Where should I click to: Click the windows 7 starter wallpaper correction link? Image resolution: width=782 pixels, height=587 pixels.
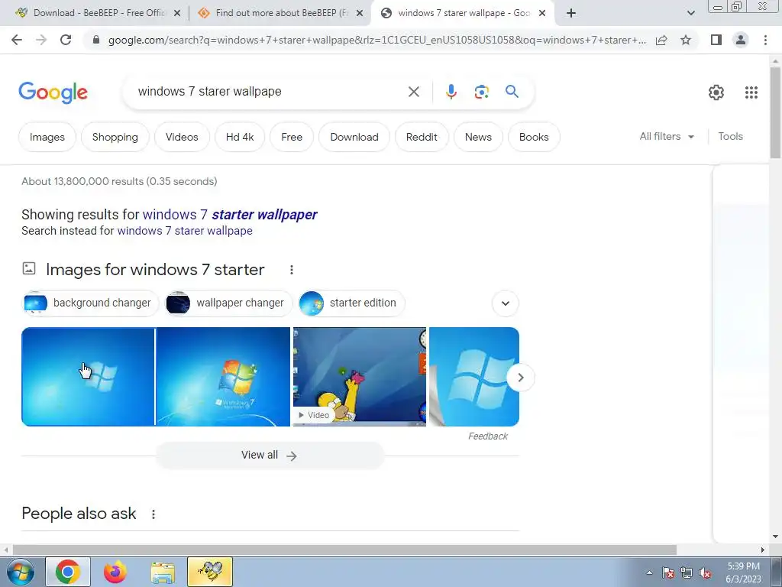[230, 215]
